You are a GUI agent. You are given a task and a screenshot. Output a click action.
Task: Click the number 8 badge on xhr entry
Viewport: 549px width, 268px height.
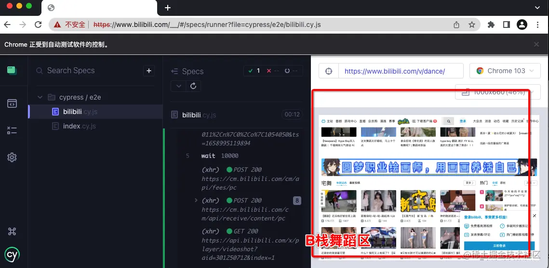pos(297,201)
